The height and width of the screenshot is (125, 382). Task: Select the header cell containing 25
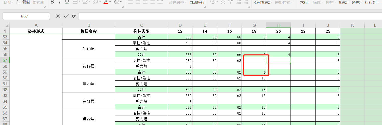click(328, 31)
